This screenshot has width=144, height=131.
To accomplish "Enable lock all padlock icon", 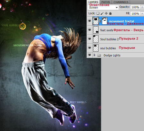I will (x=110, y=13).
